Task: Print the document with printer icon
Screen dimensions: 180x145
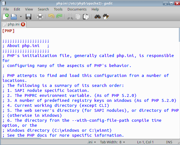Action: [x=40, y=17]
